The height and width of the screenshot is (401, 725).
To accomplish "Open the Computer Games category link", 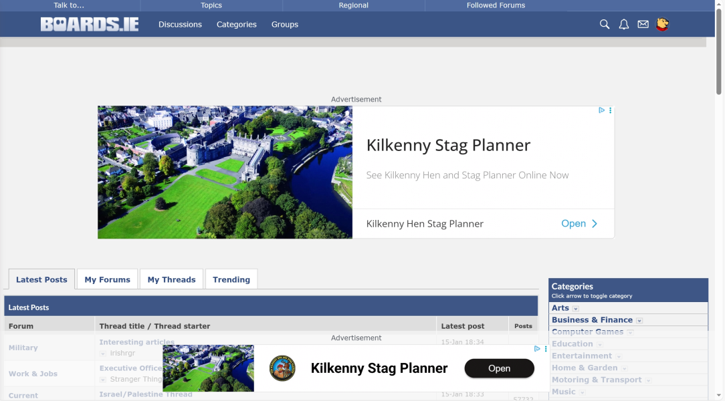I will click(x=587, y=331).
